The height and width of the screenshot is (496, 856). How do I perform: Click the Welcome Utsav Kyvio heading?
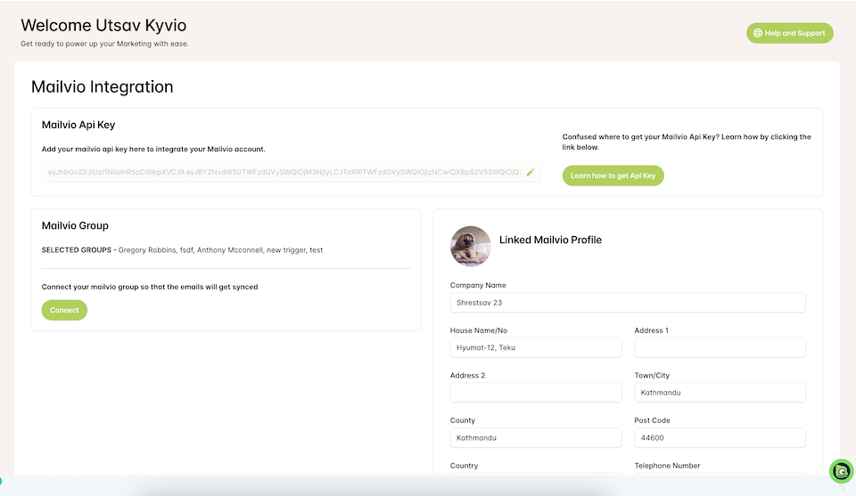tap(103, 25)
